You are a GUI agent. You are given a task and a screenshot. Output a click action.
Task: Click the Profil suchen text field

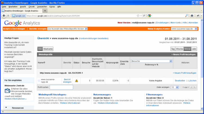pyautogui.click(x=61, y=87)
